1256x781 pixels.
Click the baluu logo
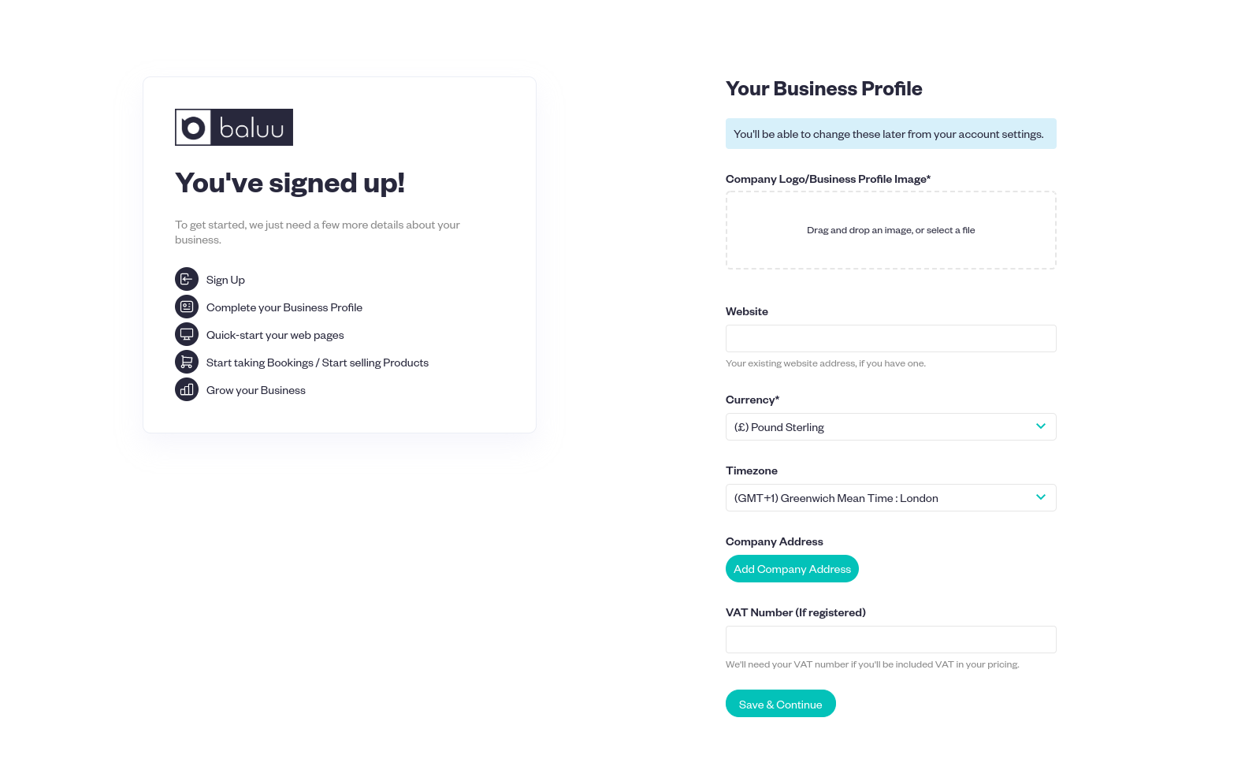click(x=233, y=127)
